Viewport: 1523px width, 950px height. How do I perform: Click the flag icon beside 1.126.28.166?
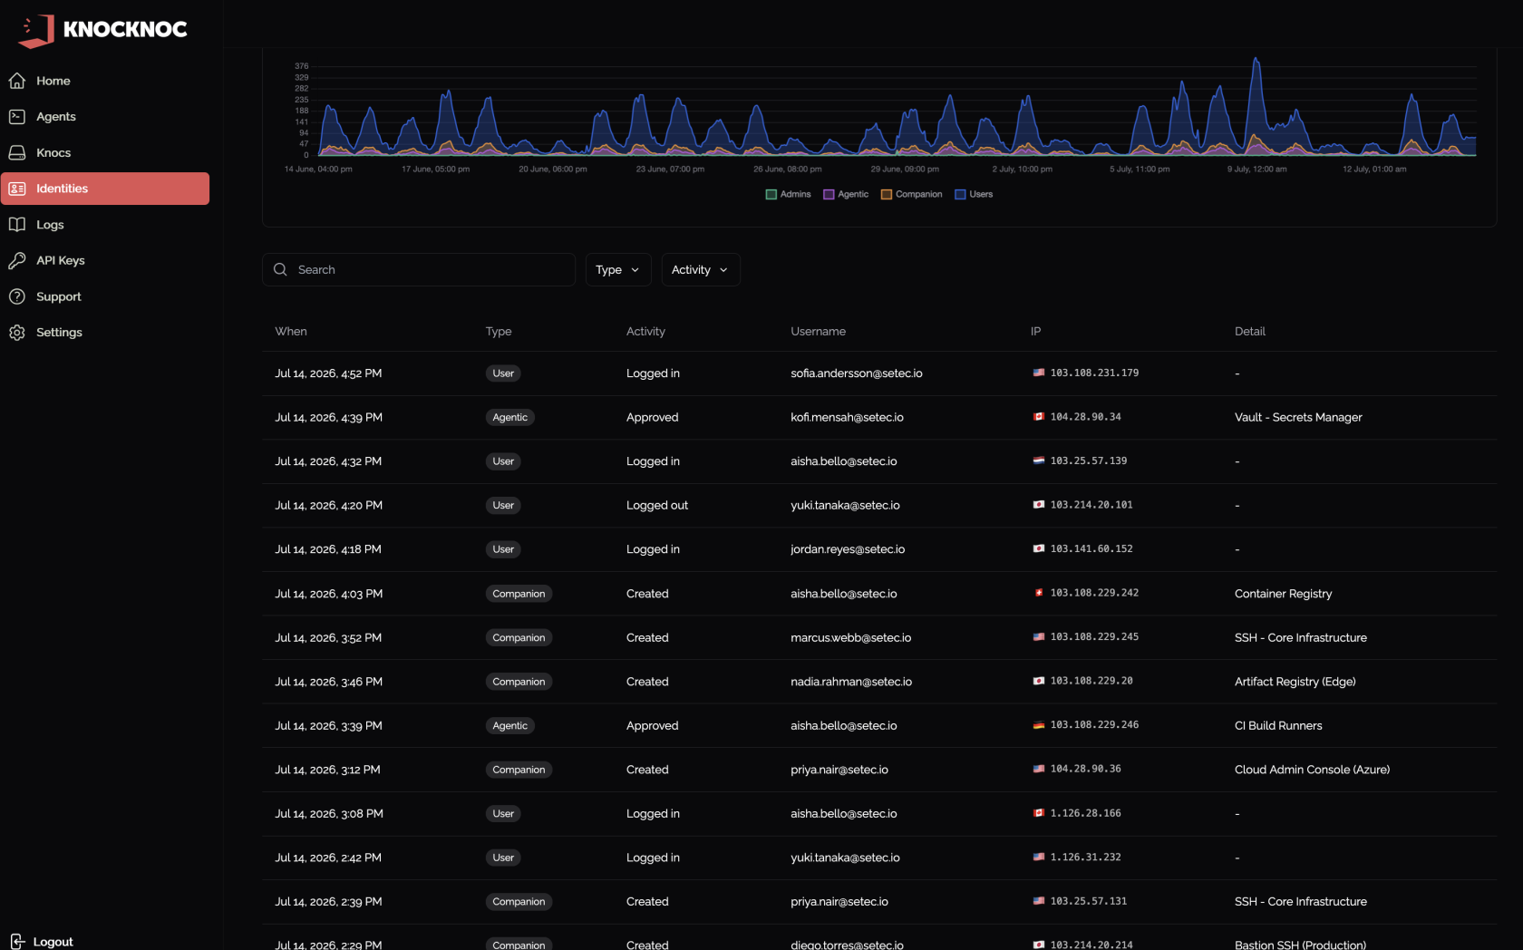tap(1039, 813)
